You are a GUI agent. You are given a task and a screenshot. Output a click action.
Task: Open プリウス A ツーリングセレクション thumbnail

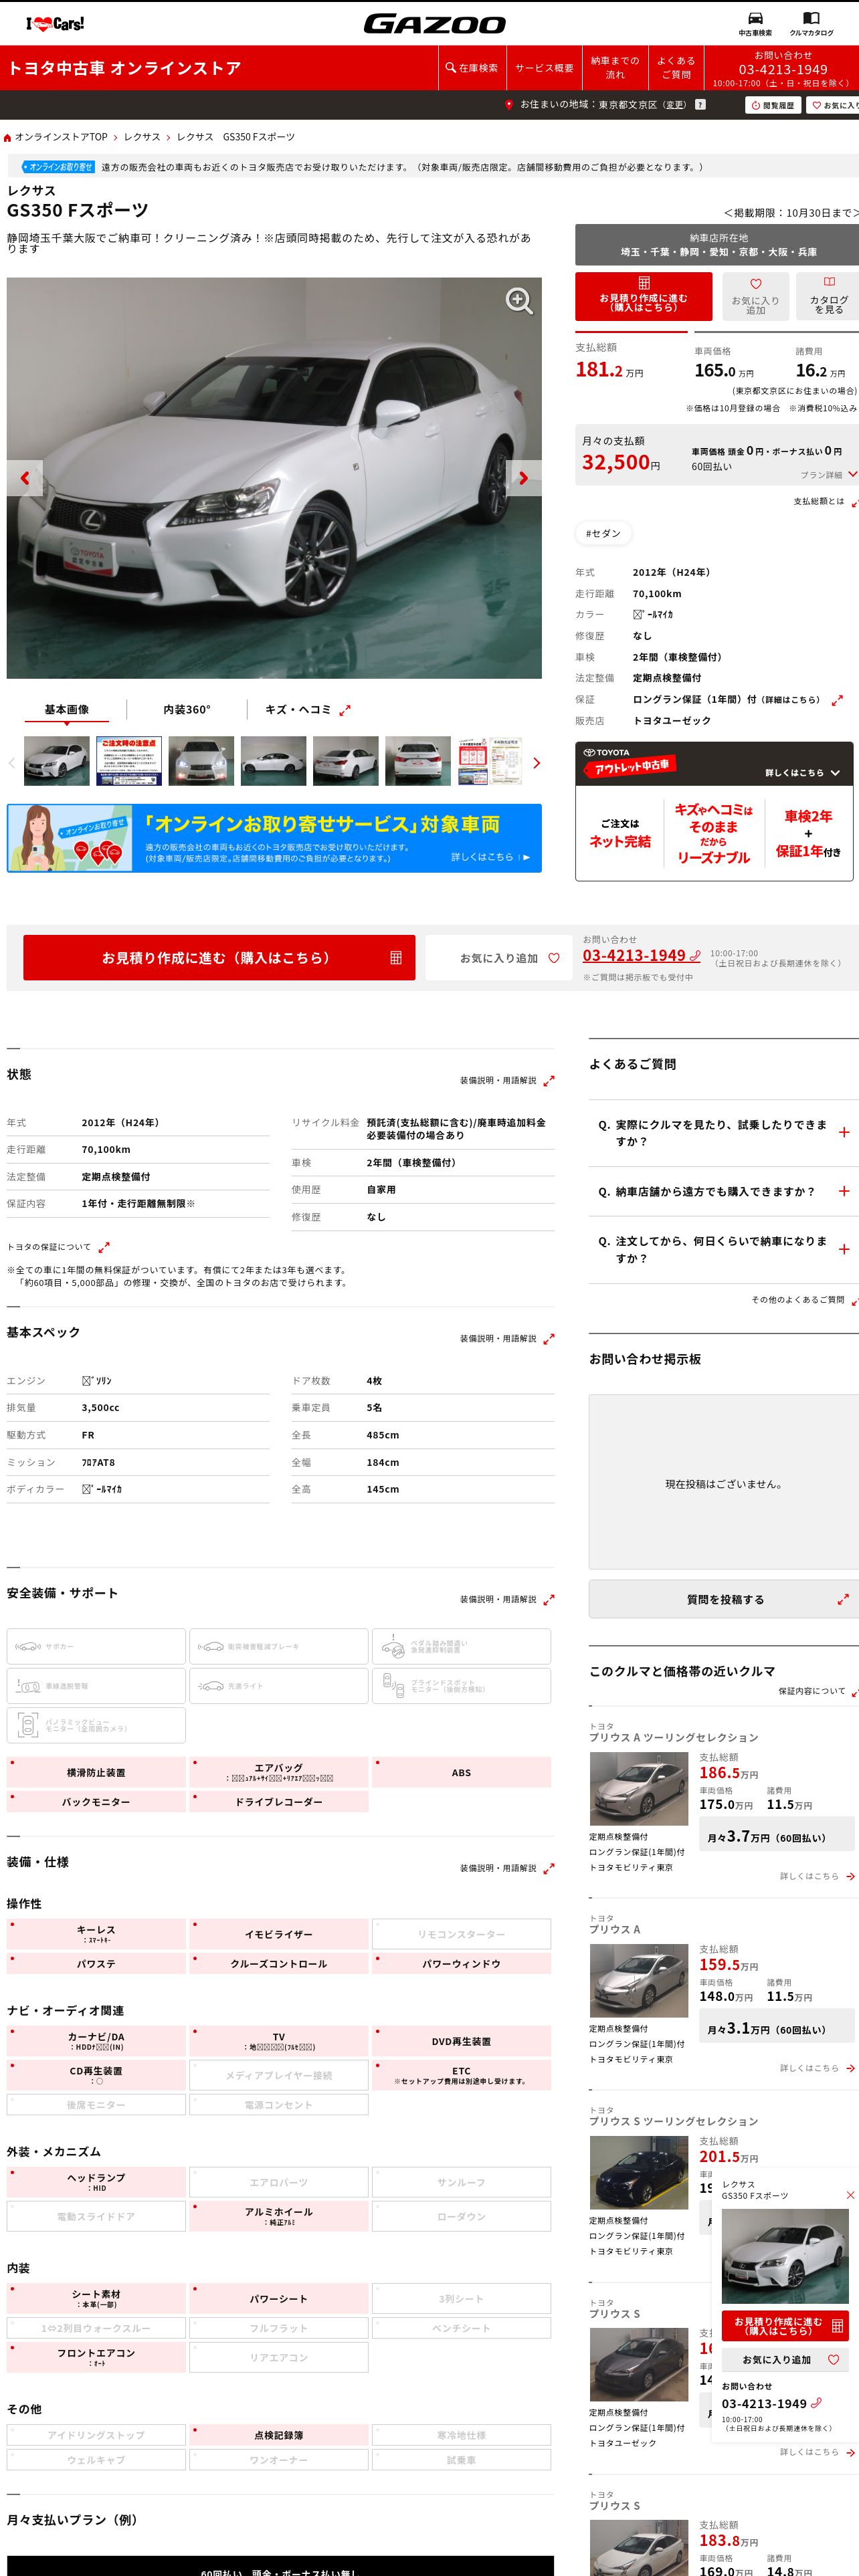click(639, 1790)
